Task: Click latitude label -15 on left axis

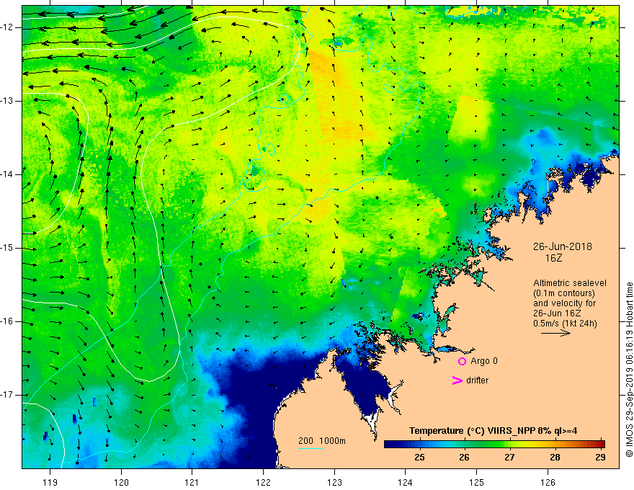Action: click(x=8, y=248)
